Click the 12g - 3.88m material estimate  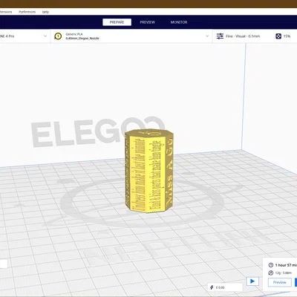284,272
